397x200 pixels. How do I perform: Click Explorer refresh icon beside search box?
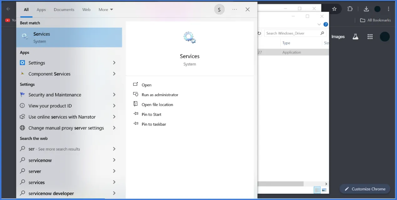pos(259,33)
